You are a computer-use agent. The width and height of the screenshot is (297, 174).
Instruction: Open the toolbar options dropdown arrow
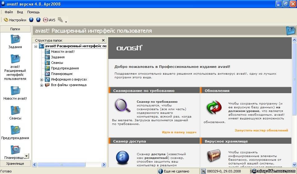click(x=66, y=22)
